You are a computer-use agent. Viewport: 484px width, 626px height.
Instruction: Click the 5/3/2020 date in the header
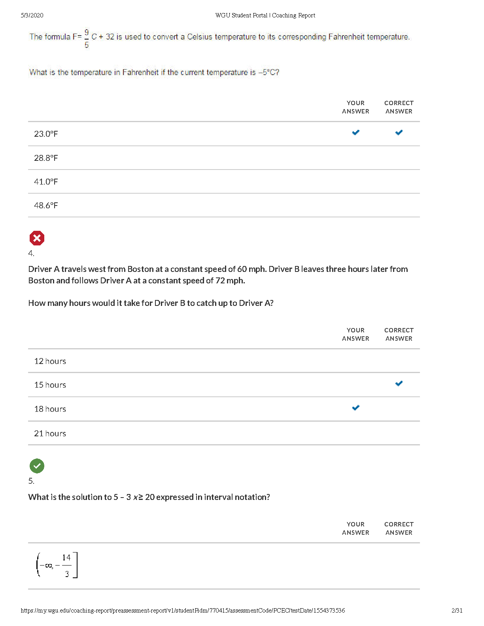(32, 15)
